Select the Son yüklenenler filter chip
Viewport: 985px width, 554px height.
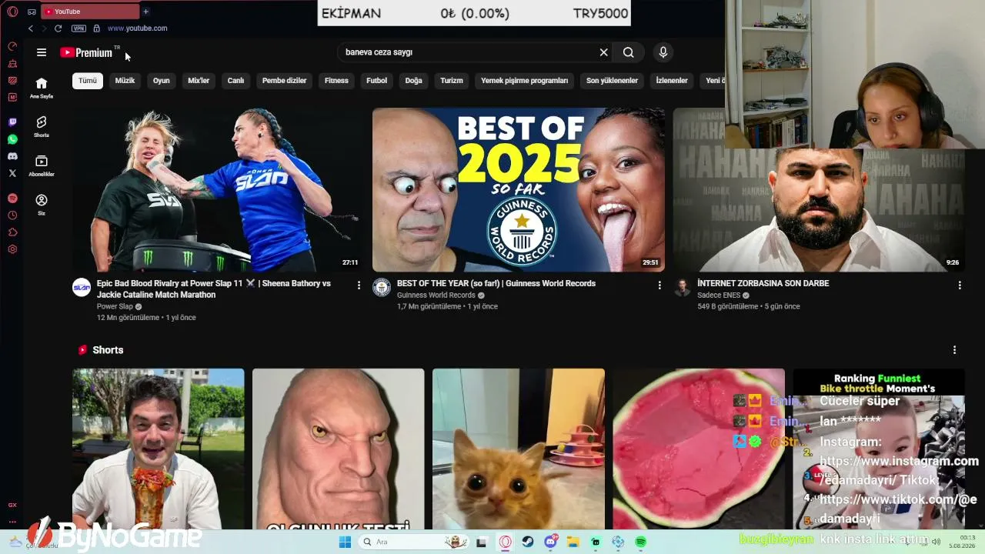pos(612,81)
